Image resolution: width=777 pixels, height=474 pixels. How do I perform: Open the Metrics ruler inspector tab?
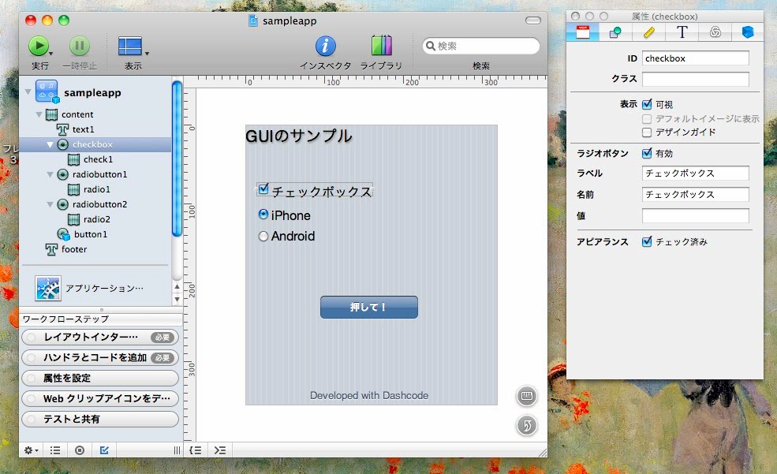(x=648, y=32)
